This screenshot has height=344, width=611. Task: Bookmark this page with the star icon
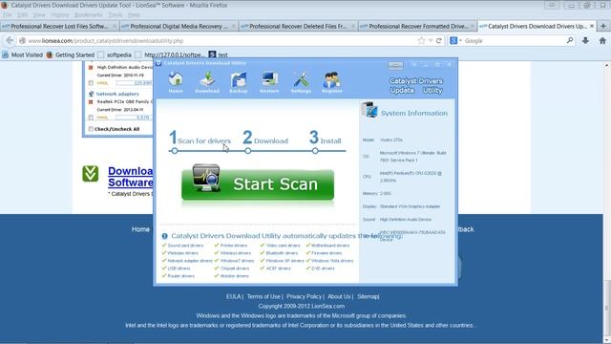point(421,40)
